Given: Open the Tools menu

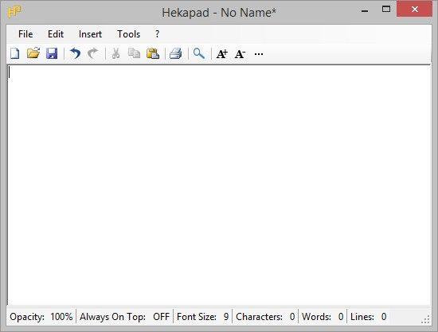Looking at the screenshot, I should 128,34.
